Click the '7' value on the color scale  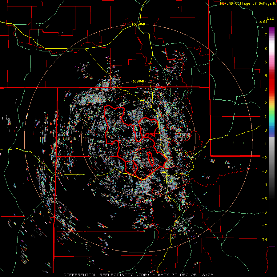(x=266, y=34)
